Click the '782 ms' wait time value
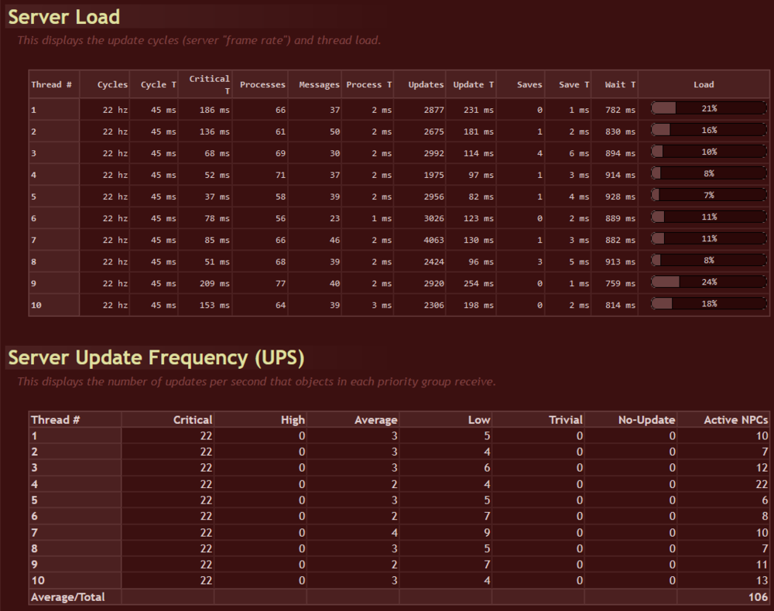The width and height of the screenshot is (774, 611). point(621,110)
